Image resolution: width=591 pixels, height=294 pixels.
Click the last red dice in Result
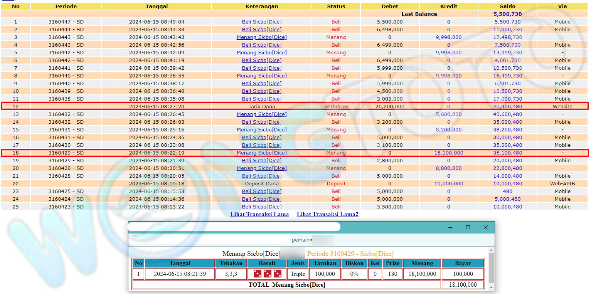coord(277,274)
